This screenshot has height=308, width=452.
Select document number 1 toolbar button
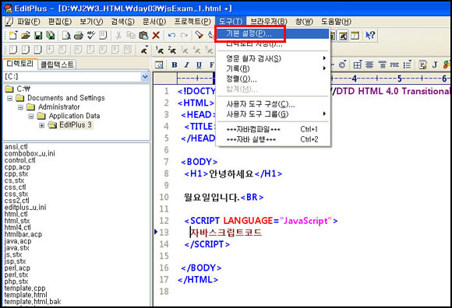[x=13, y=50]
